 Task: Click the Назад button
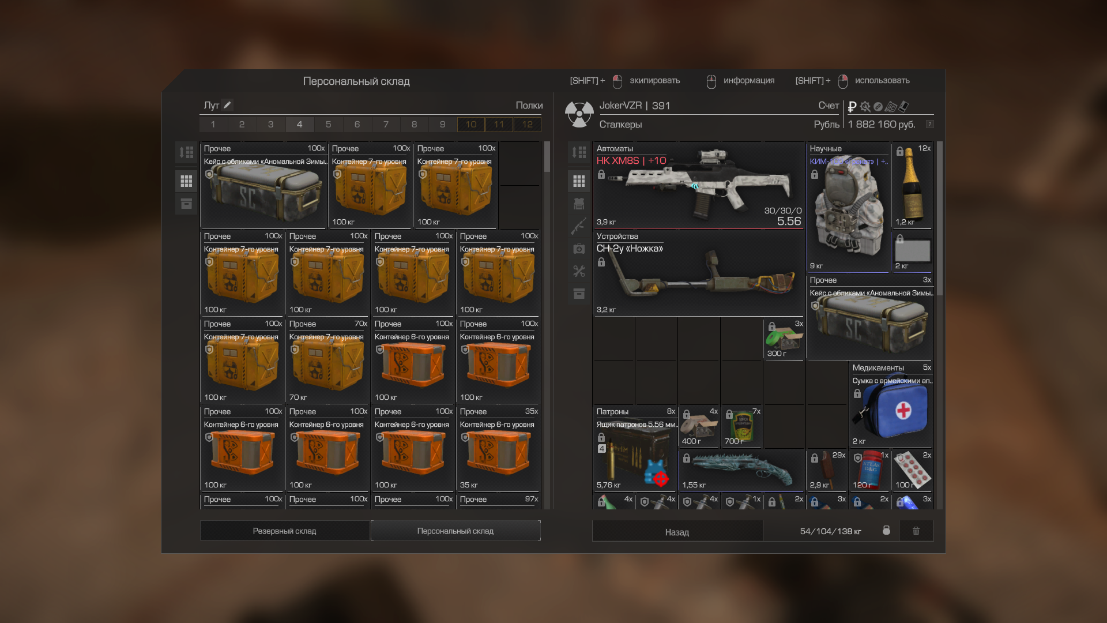point(677,531)
